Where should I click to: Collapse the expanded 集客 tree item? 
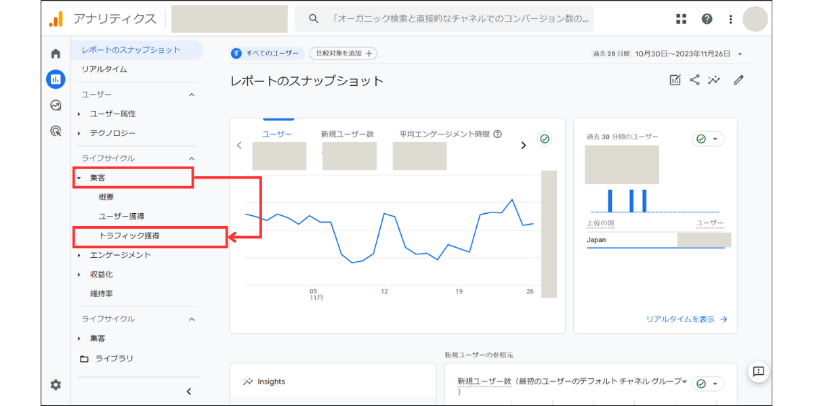click(x=79, y=178)
